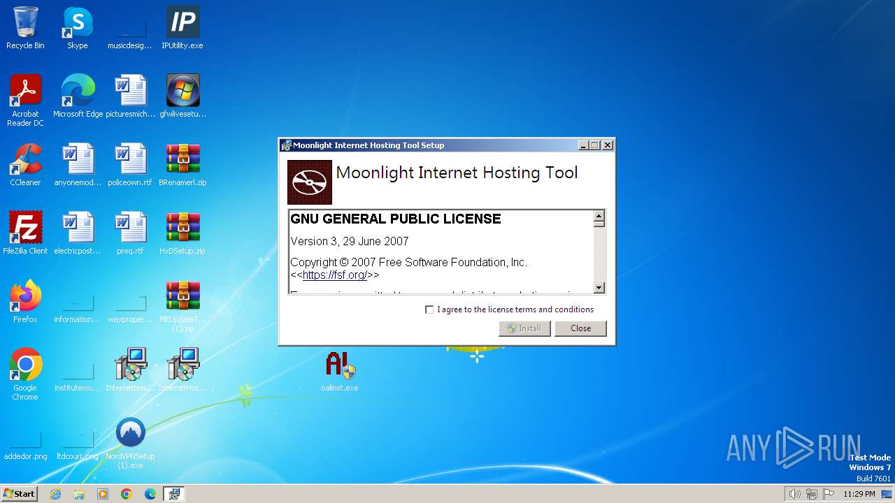The height and width of the screenshot is (503, 895).
Task: Open the https://fsf.org/ link
Action: (x=335, y=275)
